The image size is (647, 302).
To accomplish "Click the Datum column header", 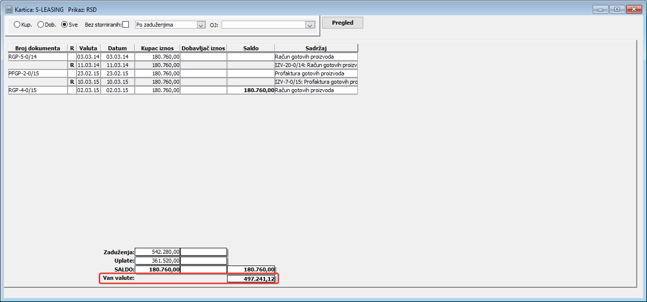I will (117, 48).
